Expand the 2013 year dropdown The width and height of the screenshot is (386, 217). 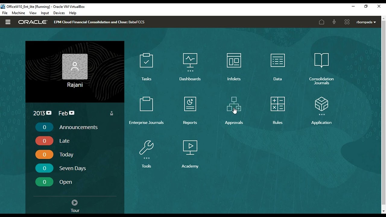click(49, 113)
